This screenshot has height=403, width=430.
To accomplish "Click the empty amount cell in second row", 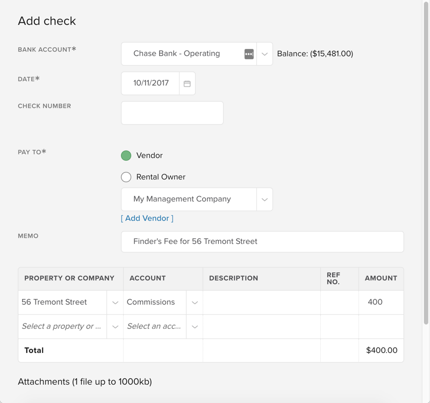I will [x=381, y=326].
